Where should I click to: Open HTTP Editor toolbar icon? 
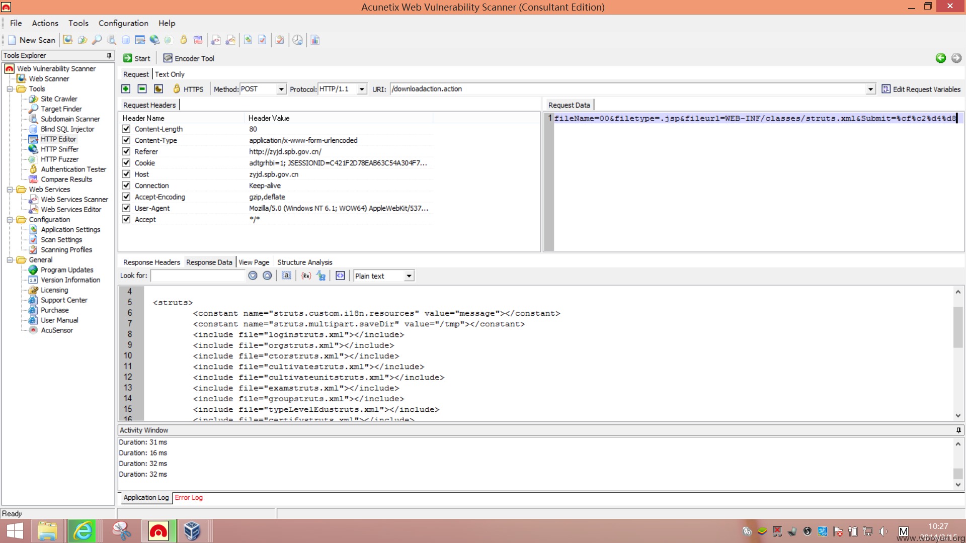(x=140, y=40)
